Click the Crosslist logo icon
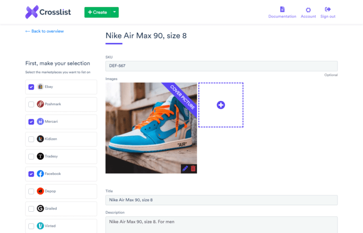This screenshot has height=233, width=363. click(32, 12)
